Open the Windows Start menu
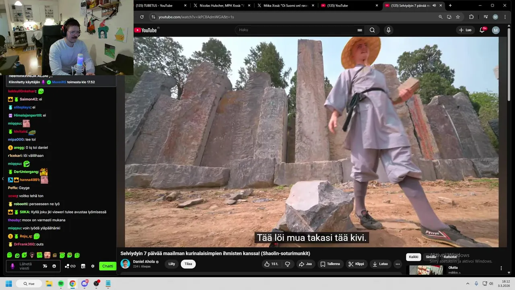The width and height of the screenshot is (515, 290). point(8,284)
